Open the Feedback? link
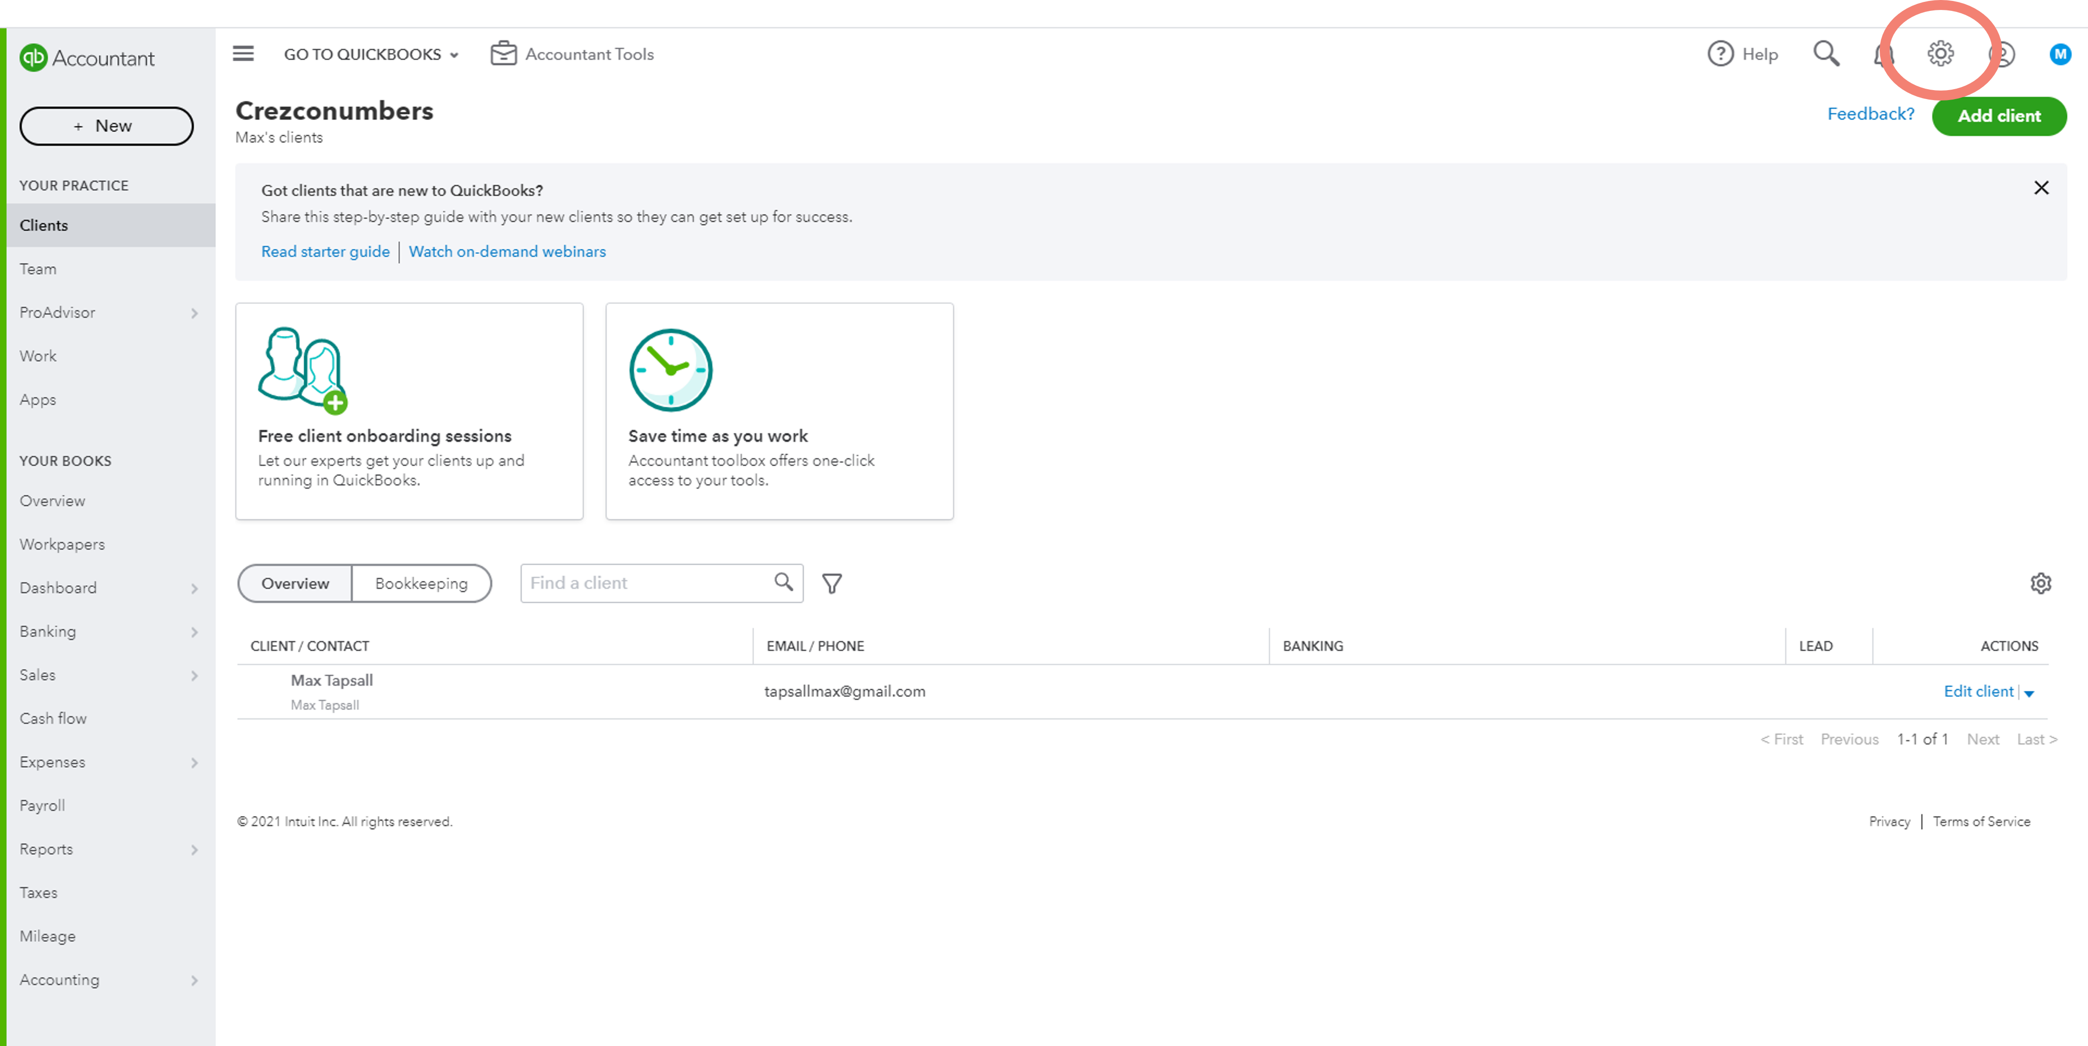Viewport: 2088px width, 1046px height. point(1870,114)
